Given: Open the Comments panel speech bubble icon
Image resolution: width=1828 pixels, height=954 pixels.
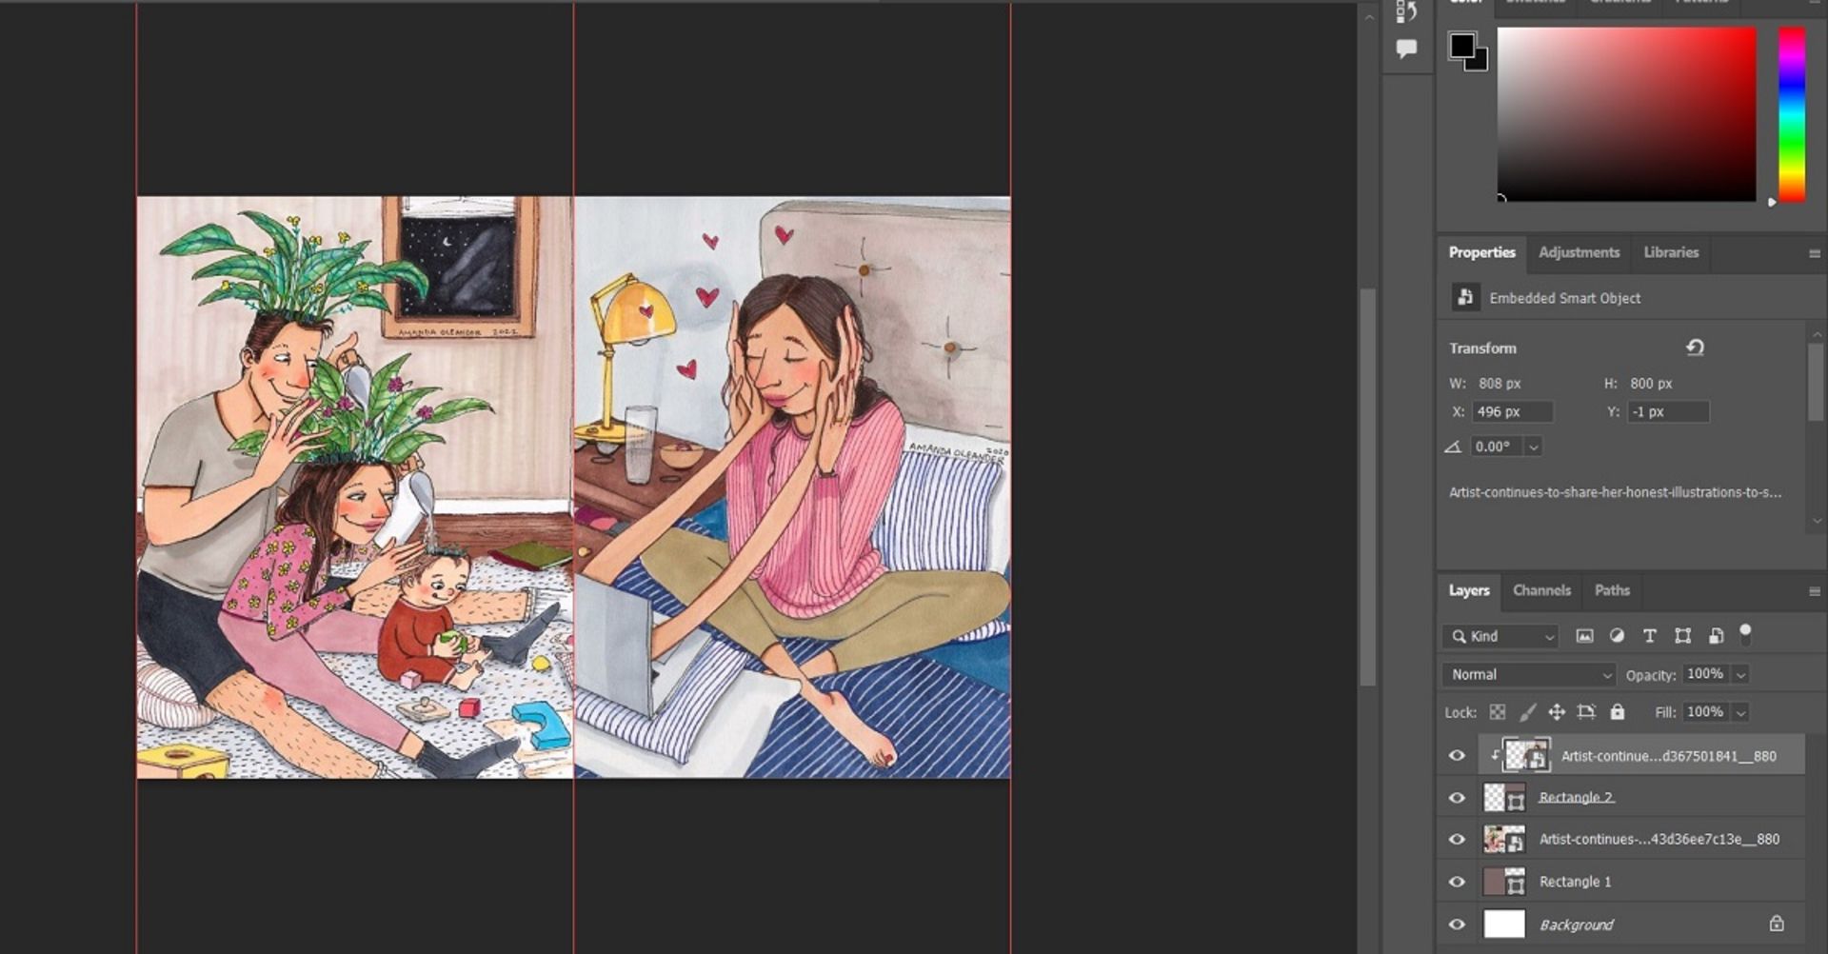Looking at the screenshot, I should pos(1405,49).
